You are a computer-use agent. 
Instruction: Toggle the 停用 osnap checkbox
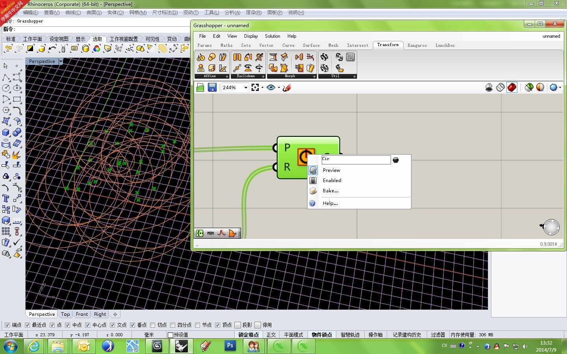pyautogui.click(x=258, y=325)
